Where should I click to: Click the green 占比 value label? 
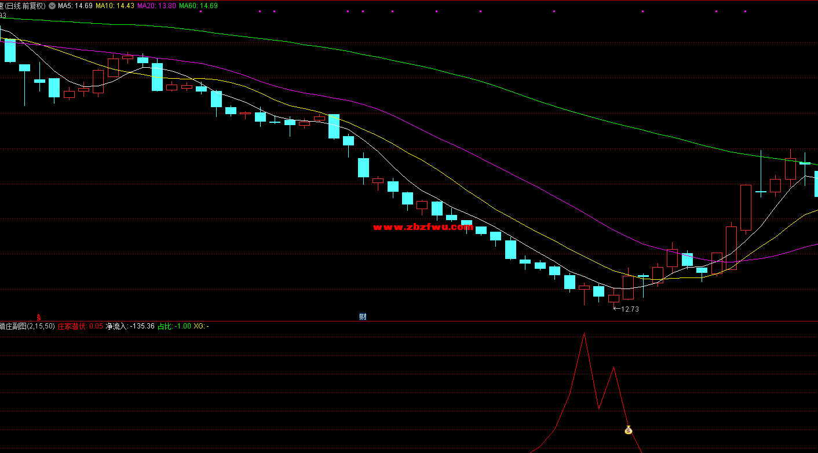[x=174, y=326]
